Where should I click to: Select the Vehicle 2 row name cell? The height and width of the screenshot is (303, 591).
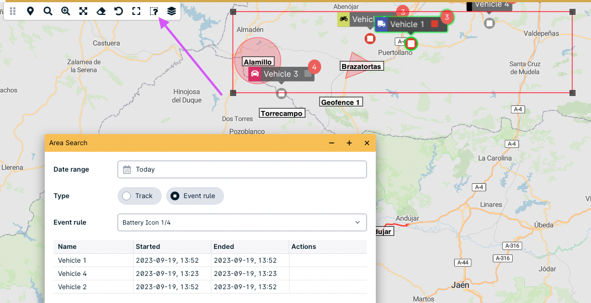[93, 287]
